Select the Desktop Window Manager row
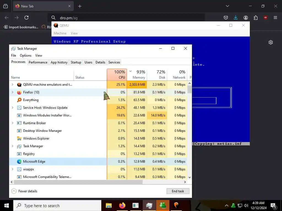 [x=98, y=131]
